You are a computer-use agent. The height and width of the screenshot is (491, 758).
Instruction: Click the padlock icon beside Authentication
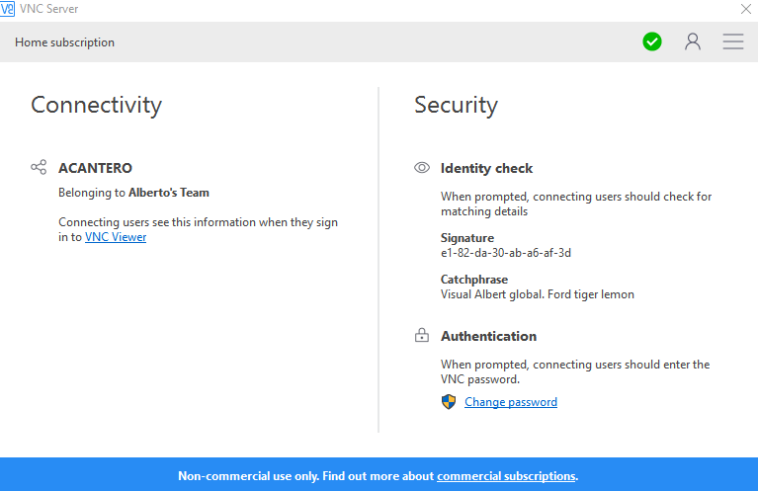point(422,336)
